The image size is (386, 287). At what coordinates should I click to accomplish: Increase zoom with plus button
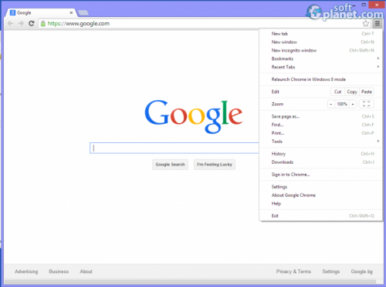[353, 104]
